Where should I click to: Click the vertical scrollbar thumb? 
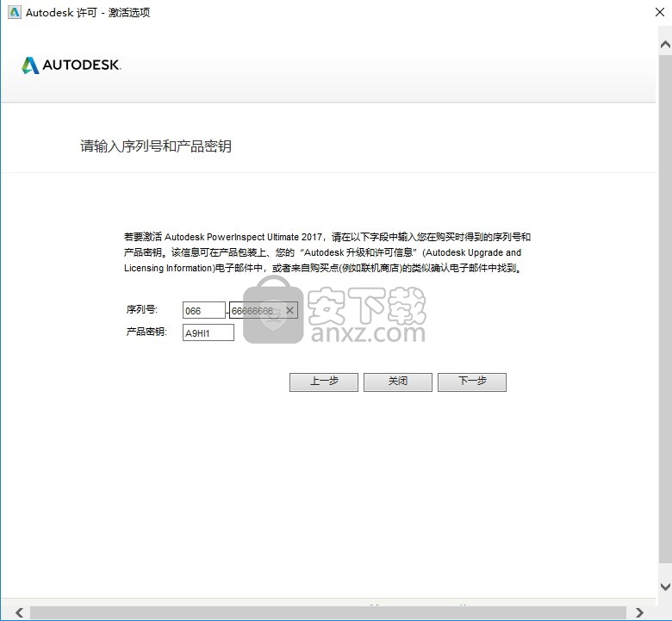click(665, 308)
